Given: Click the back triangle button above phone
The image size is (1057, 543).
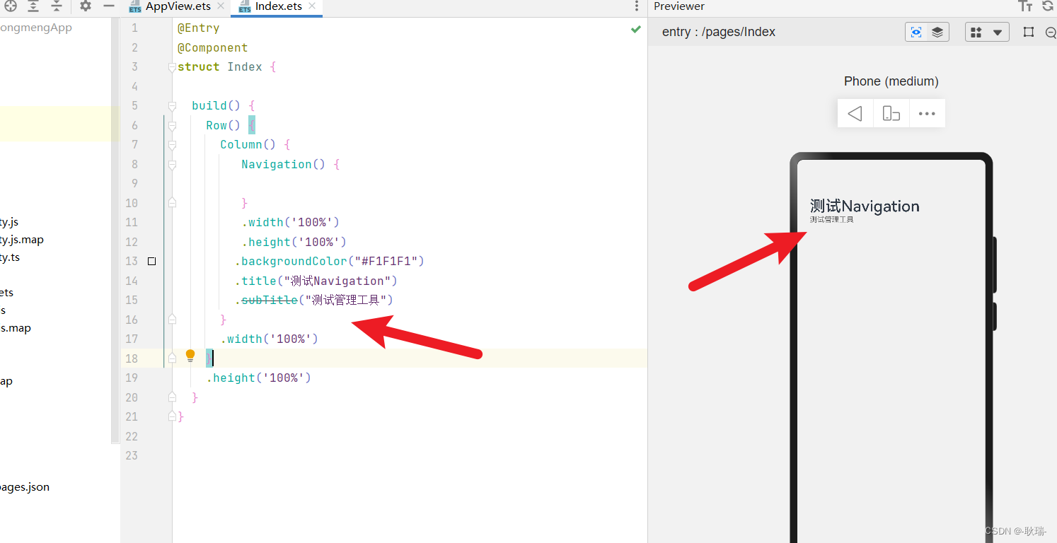Looking at the screenshot, I should pos(855,113).
